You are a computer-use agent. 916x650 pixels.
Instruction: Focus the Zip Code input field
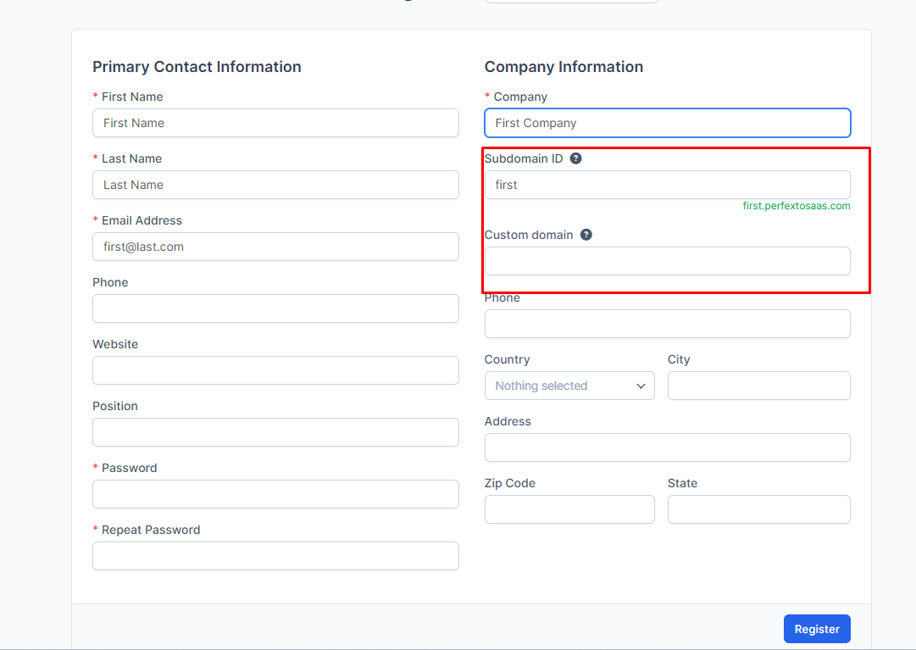coord(569,509)
